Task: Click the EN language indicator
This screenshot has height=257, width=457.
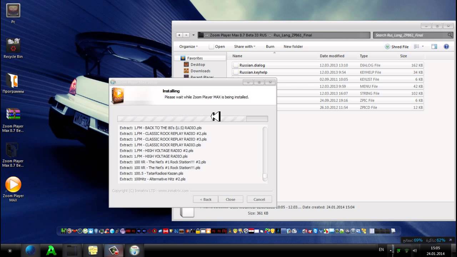Action: [x=381, y=250]
